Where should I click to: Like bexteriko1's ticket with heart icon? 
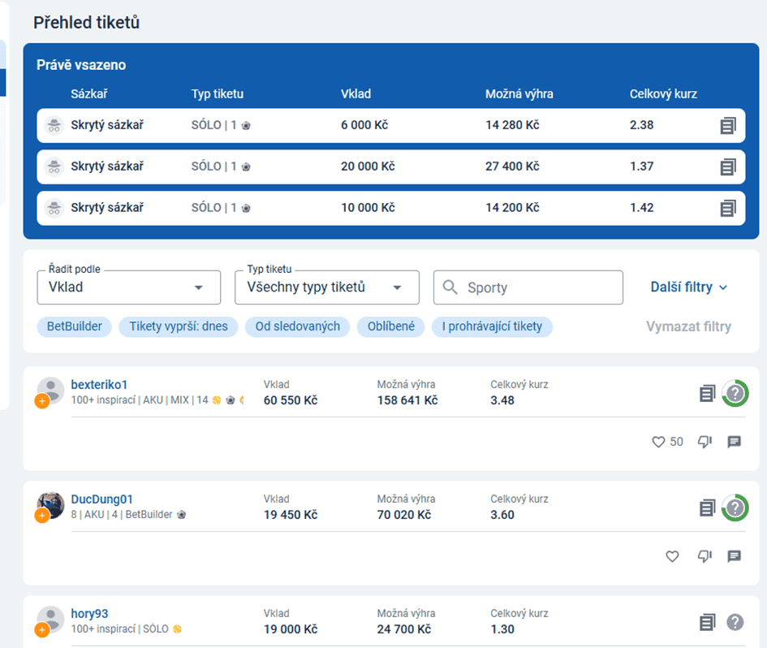(658, 442)
